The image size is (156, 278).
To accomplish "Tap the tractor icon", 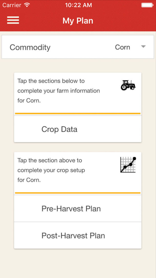I will (128, 85).
